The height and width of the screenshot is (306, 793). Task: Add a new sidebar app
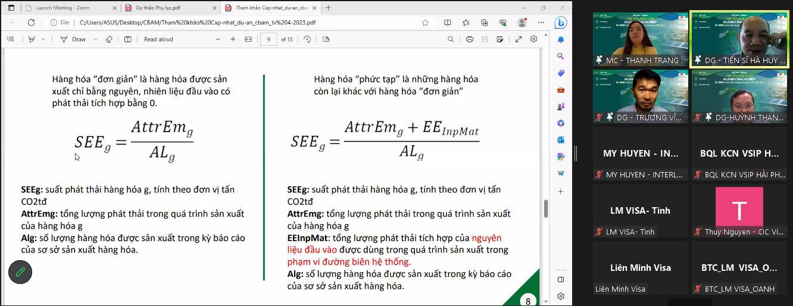click(560, 192)
